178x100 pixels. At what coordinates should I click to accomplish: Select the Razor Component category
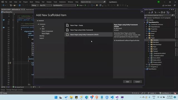point(47,31)
